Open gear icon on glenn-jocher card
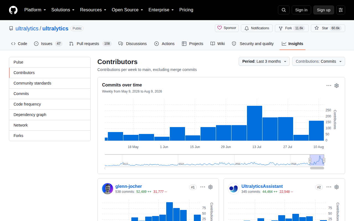 pyautogui.click(x=210, y=187)
